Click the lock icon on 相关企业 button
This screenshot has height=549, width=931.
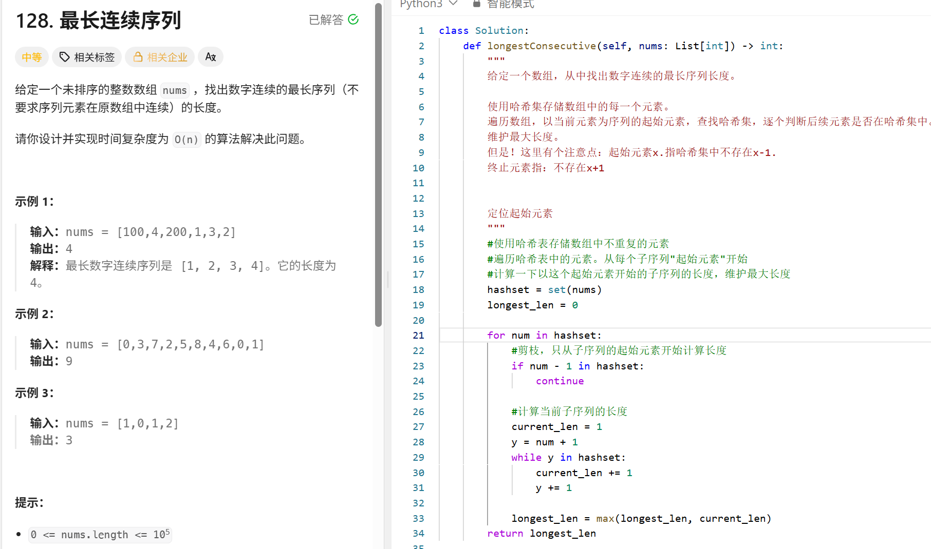click(x=138, y=57)
